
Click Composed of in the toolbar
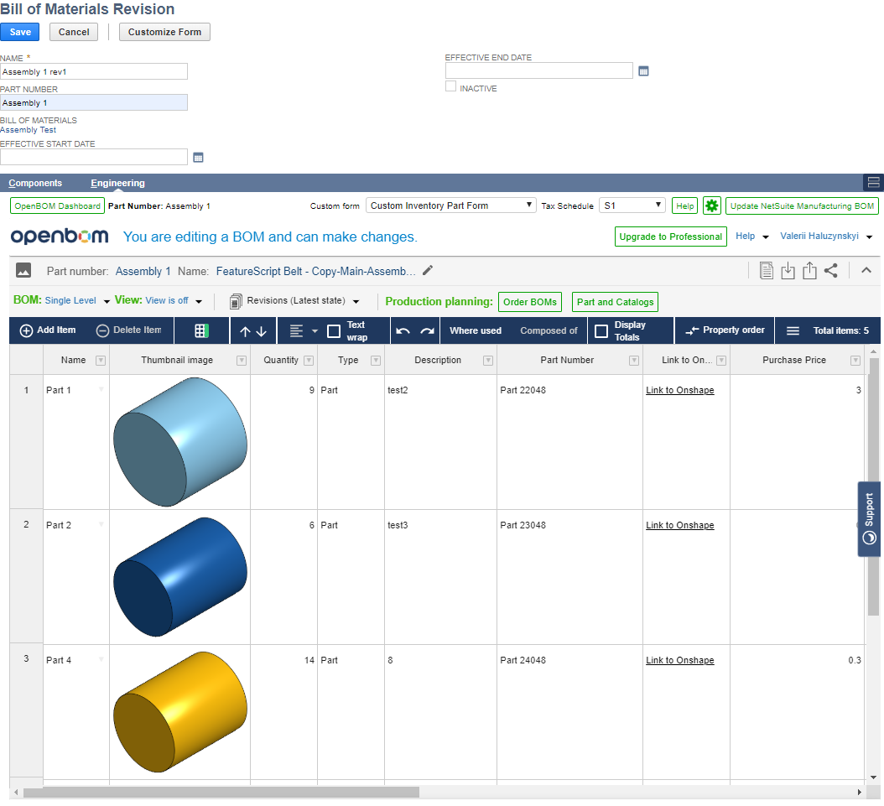549,330
